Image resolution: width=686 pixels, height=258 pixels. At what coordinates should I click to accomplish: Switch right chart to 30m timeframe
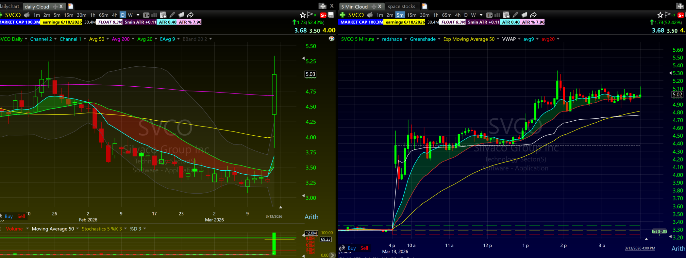coord(425,15)
